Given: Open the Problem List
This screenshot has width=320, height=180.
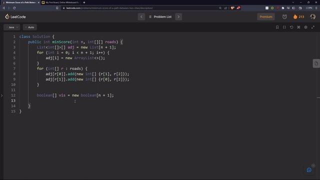Looking at the screenshot, I should pos(160,16).
